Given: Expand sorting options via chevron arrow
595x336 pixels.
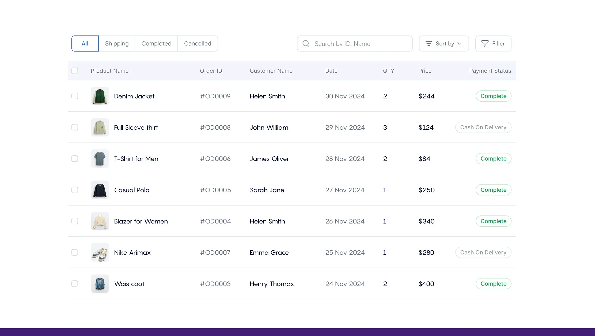Looking at the screenshot, I should [x=459, y=44].
